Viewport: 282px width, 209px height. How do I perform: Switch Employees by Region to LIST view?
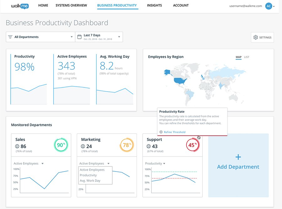tap(246, 57)
